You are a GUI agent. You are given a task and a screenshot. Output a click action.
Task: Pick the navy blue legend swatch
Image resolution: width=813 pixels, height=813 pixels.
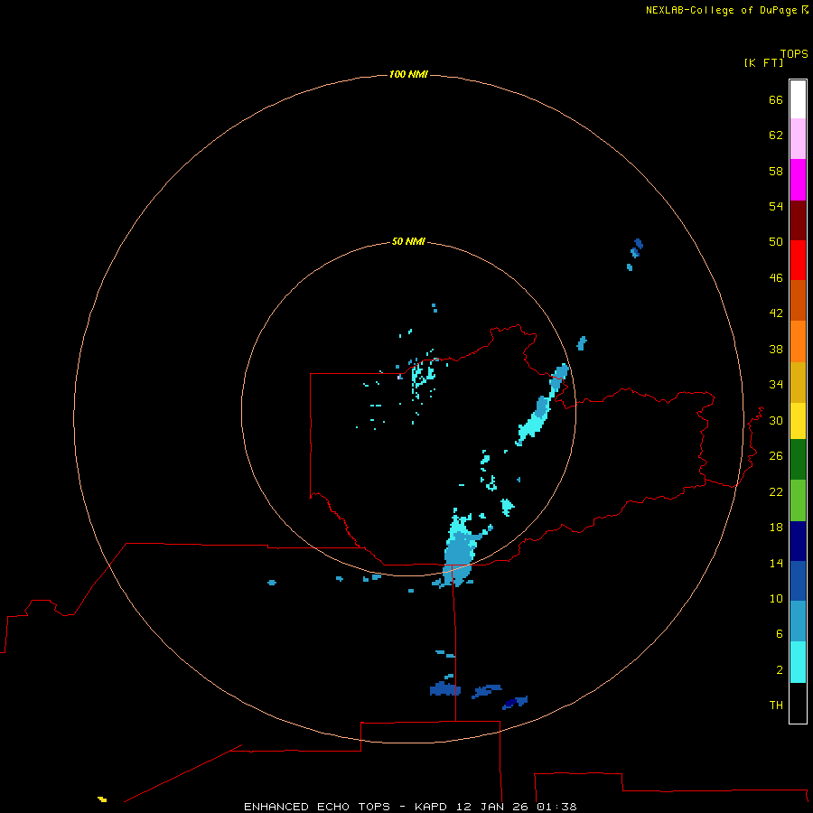(x=798, y=541)
